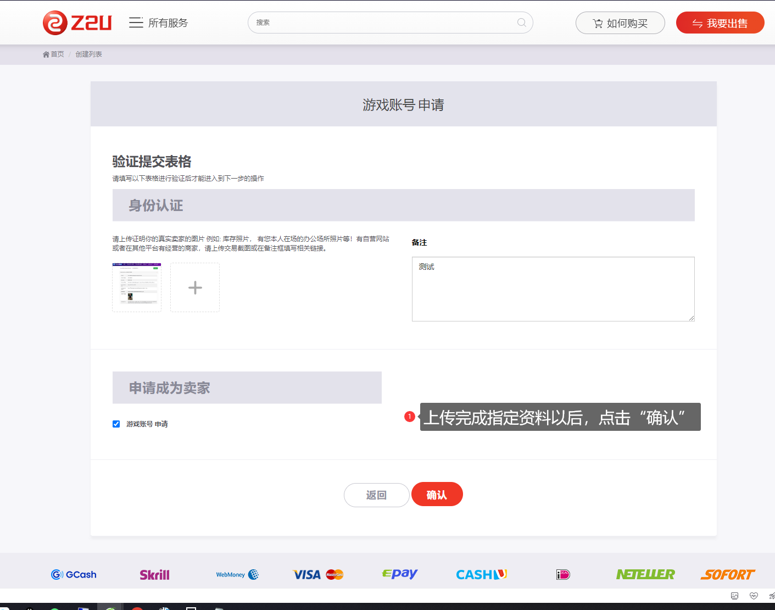The image size is (775, 610).
Task: Click the picture icon in bottom status bar
Action: point(734,596)
